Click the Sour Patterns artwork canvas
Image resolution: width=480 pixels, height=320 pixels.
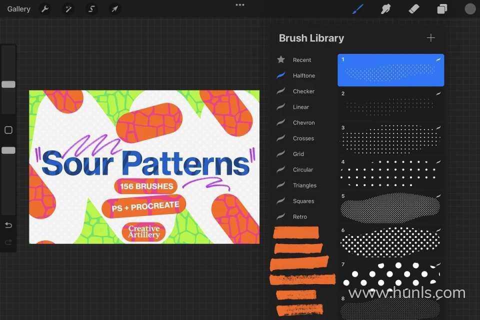point(144,167)
